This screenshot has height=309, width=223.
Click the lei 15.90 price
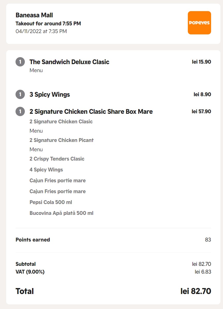pyautogui.click(x=202, y=62)
